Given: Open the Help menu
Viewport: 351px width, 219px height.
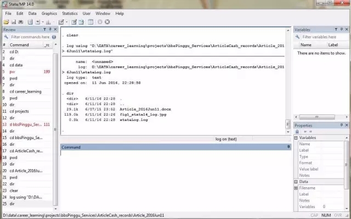Looking at the screenshot, I should click(120, 13).
